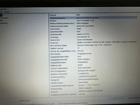Viewport: 140px width, 105px height.
Task: Select the Systemtyp row
Action: [93, 37]
